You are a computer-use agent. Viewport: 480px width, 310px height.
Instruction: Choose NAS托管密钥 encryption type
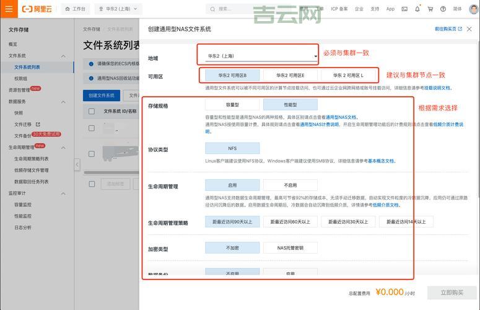290,248
